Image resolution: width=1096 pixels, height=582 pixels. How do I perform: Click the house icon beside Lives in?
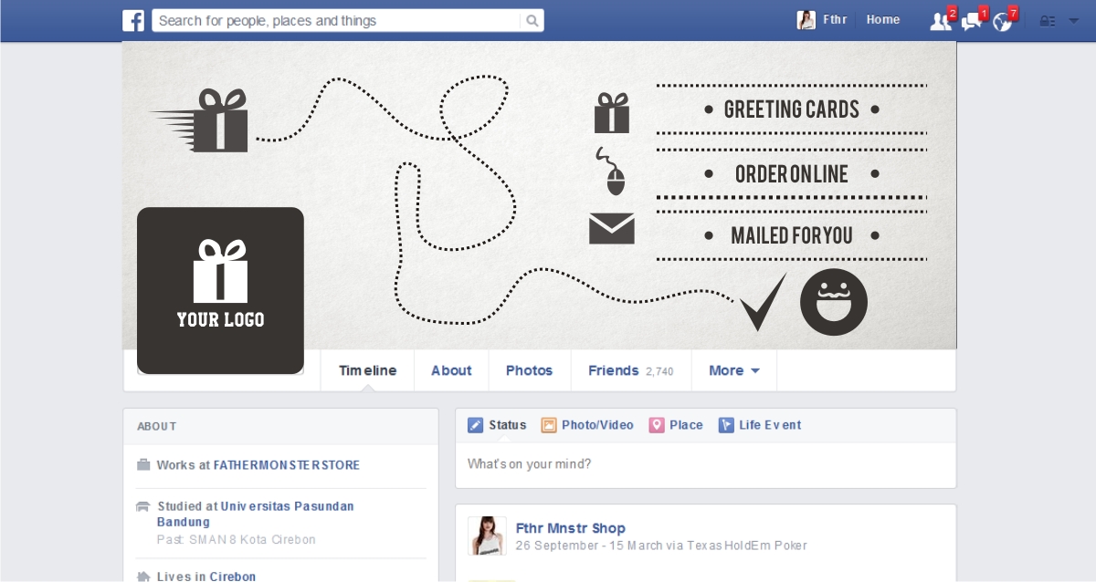point(143,577)
